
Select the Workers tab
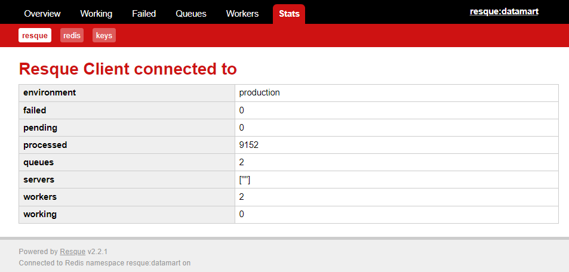[x=242, y=14]
